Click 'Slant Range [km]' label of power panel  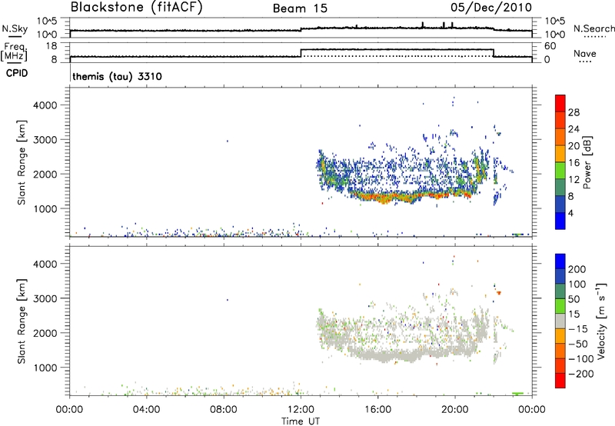point(22,162)
